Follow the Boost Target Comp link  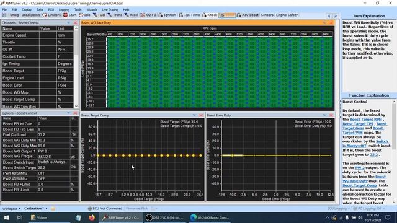click(360, 185)
